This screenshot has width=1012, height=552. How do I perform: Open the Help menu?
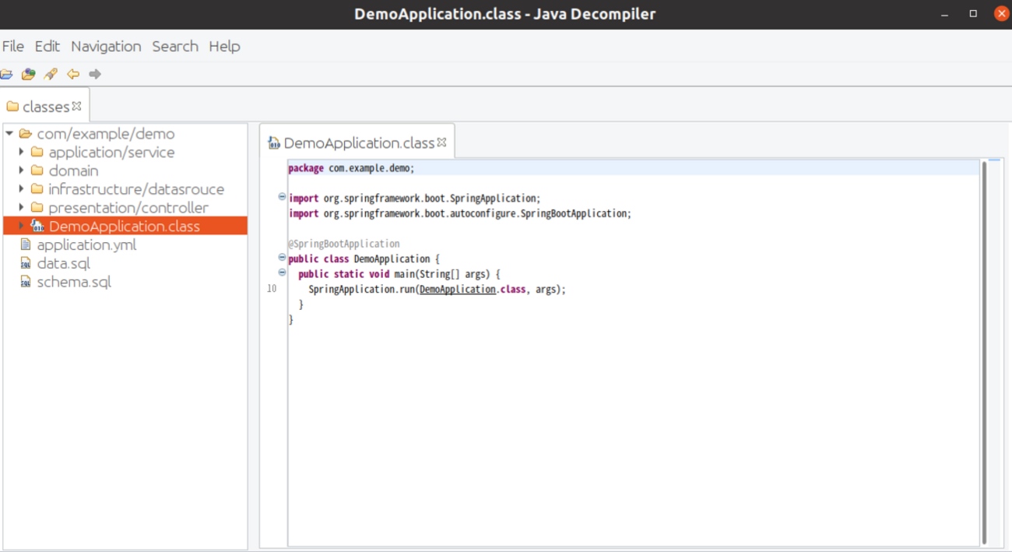224,47
